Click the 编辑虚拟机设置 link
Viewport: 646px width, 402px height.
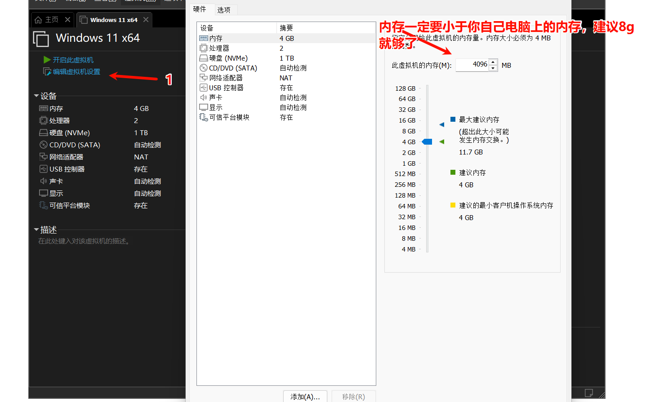coord(76,71)
